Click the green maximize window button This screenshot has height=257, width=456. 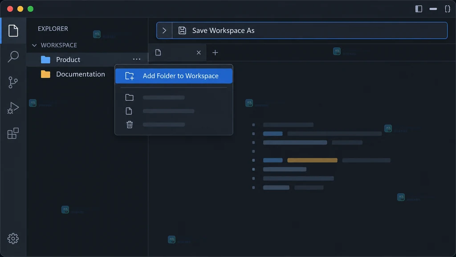[x=31, y=9]
